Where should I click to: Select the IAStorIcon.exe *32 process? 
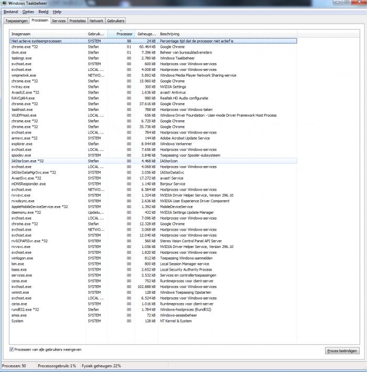pos(154,161)
